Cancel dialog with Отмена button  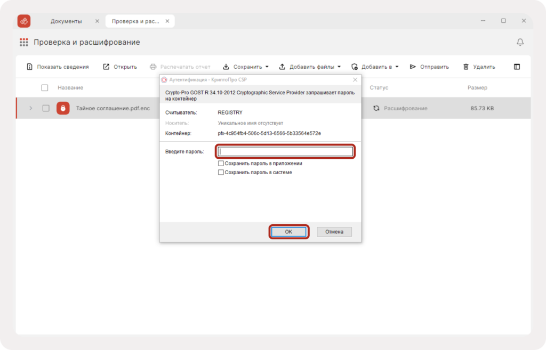point(334,232)
